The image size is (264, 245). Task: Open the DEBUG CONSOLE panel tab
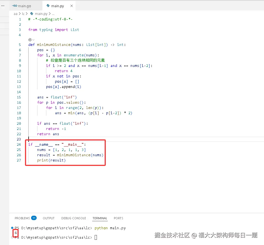point(74,218)
